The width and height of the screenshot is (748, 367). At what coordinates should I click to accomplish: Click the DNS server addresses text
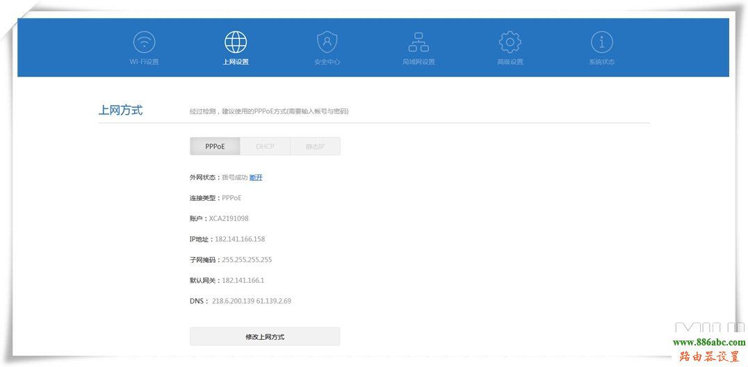tap(251, 301)
